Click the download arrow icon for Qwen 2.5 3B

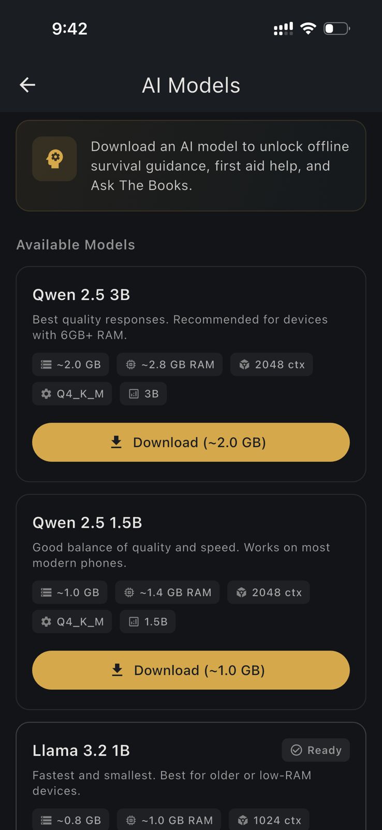tap(116, 442)
